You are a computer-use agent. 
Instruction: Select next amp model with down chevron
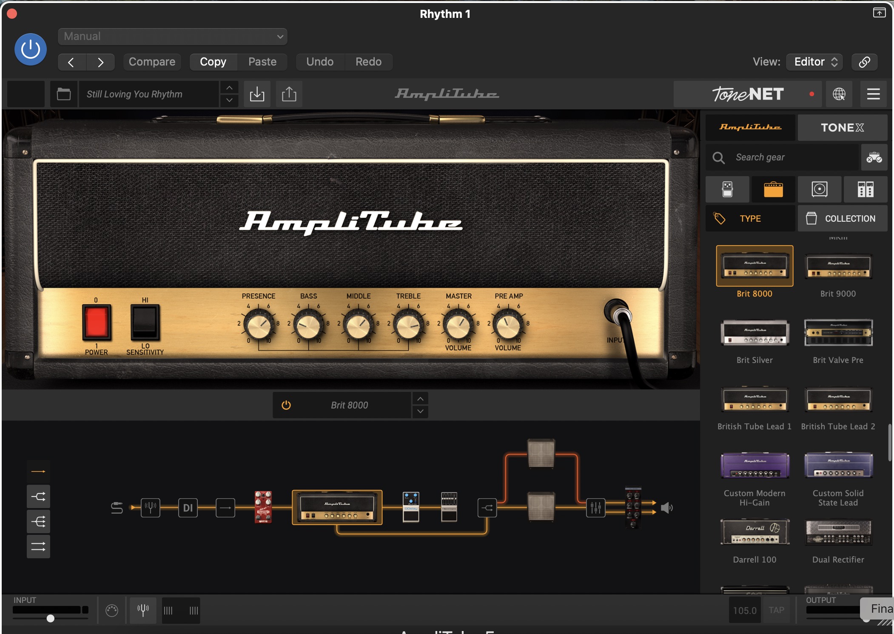click(420, 411)
